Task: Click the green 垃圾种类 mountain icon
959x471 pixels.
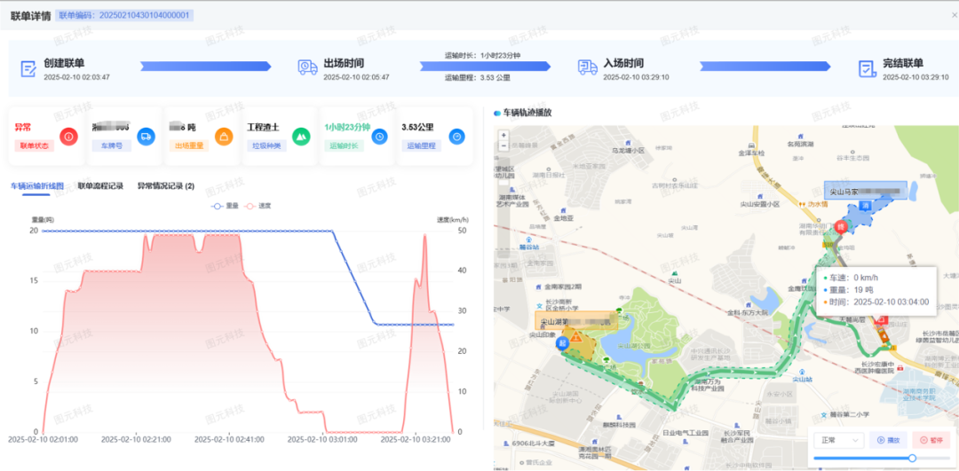Action: tap(301, 137)
